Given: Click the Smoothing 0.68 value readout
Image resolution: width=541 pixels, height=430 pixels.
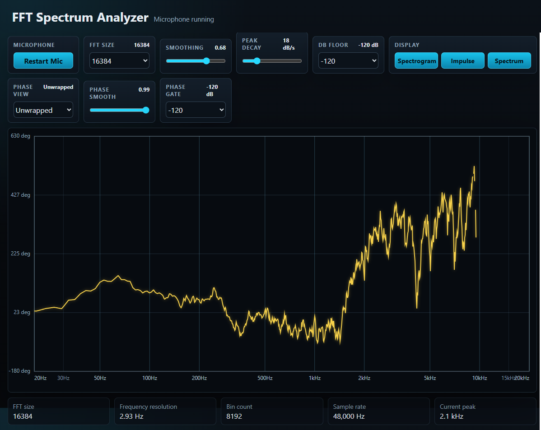Looking at the screenshot, I should point(220,47).
